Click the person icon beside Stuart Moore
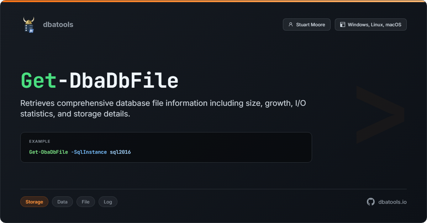Screen dimensions: 427x223 [291, 25]
